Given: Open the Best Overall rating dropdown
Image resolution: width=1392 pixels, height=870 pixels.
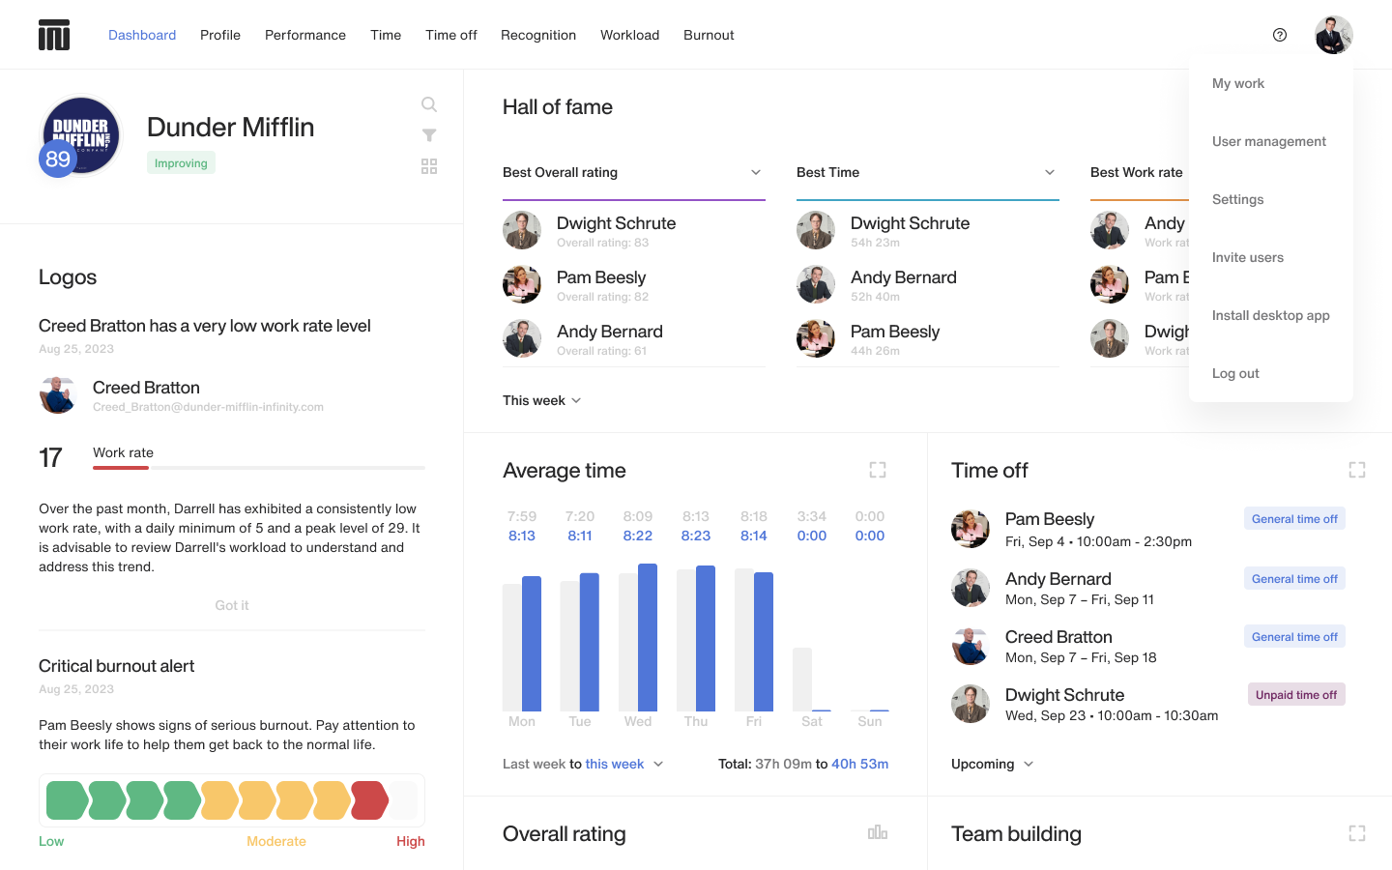Looking at the screenshot, I should (756, 172).
